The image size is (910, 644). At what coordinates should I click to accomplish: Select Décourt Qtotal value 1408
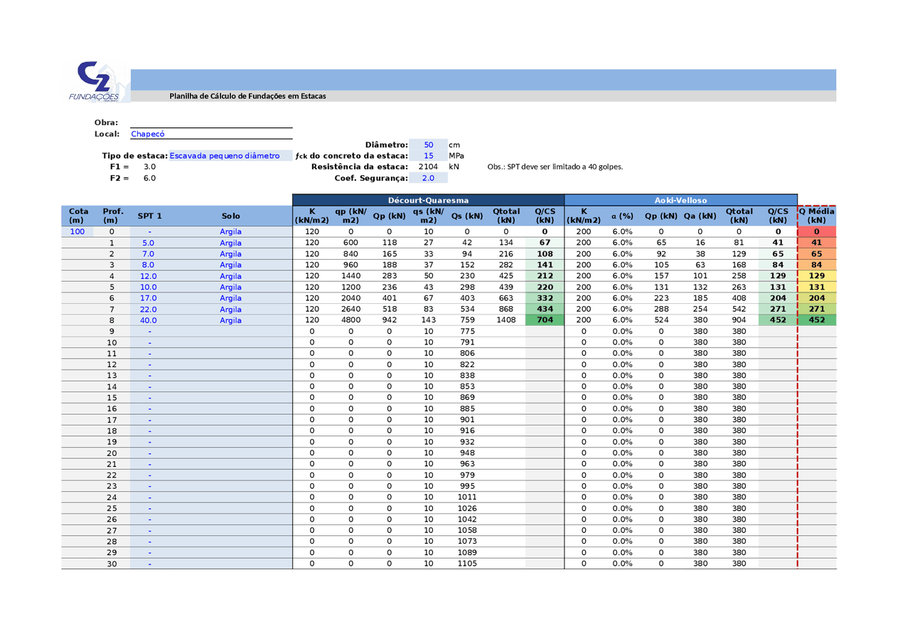click(x=506, y=320)
